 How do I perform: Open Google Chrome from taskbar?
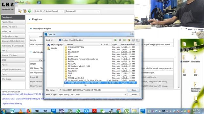tap(119, 111)
